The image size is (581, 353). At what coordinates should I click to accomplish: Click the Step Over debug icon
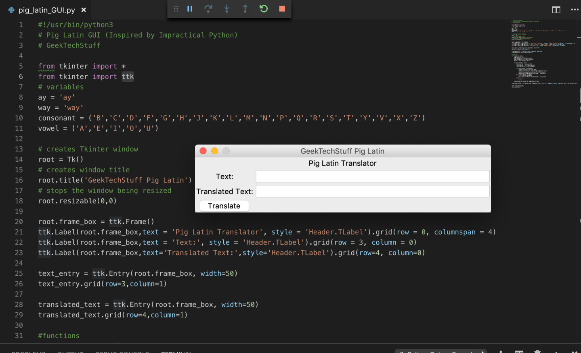click(208, 8)
